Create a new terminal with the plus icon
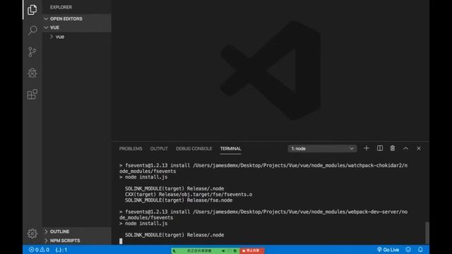 coord(367,148)
